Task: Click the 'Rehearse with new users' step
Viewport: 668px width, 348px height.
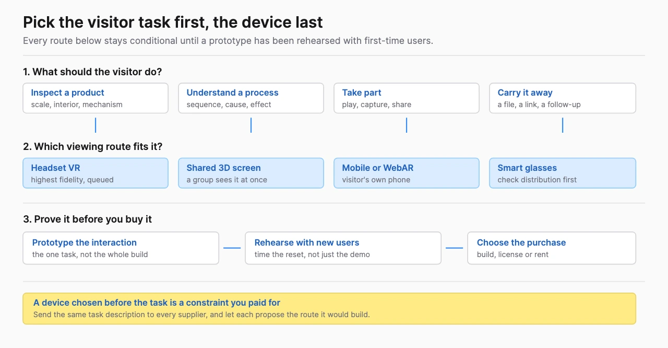Action: (343, 248)
